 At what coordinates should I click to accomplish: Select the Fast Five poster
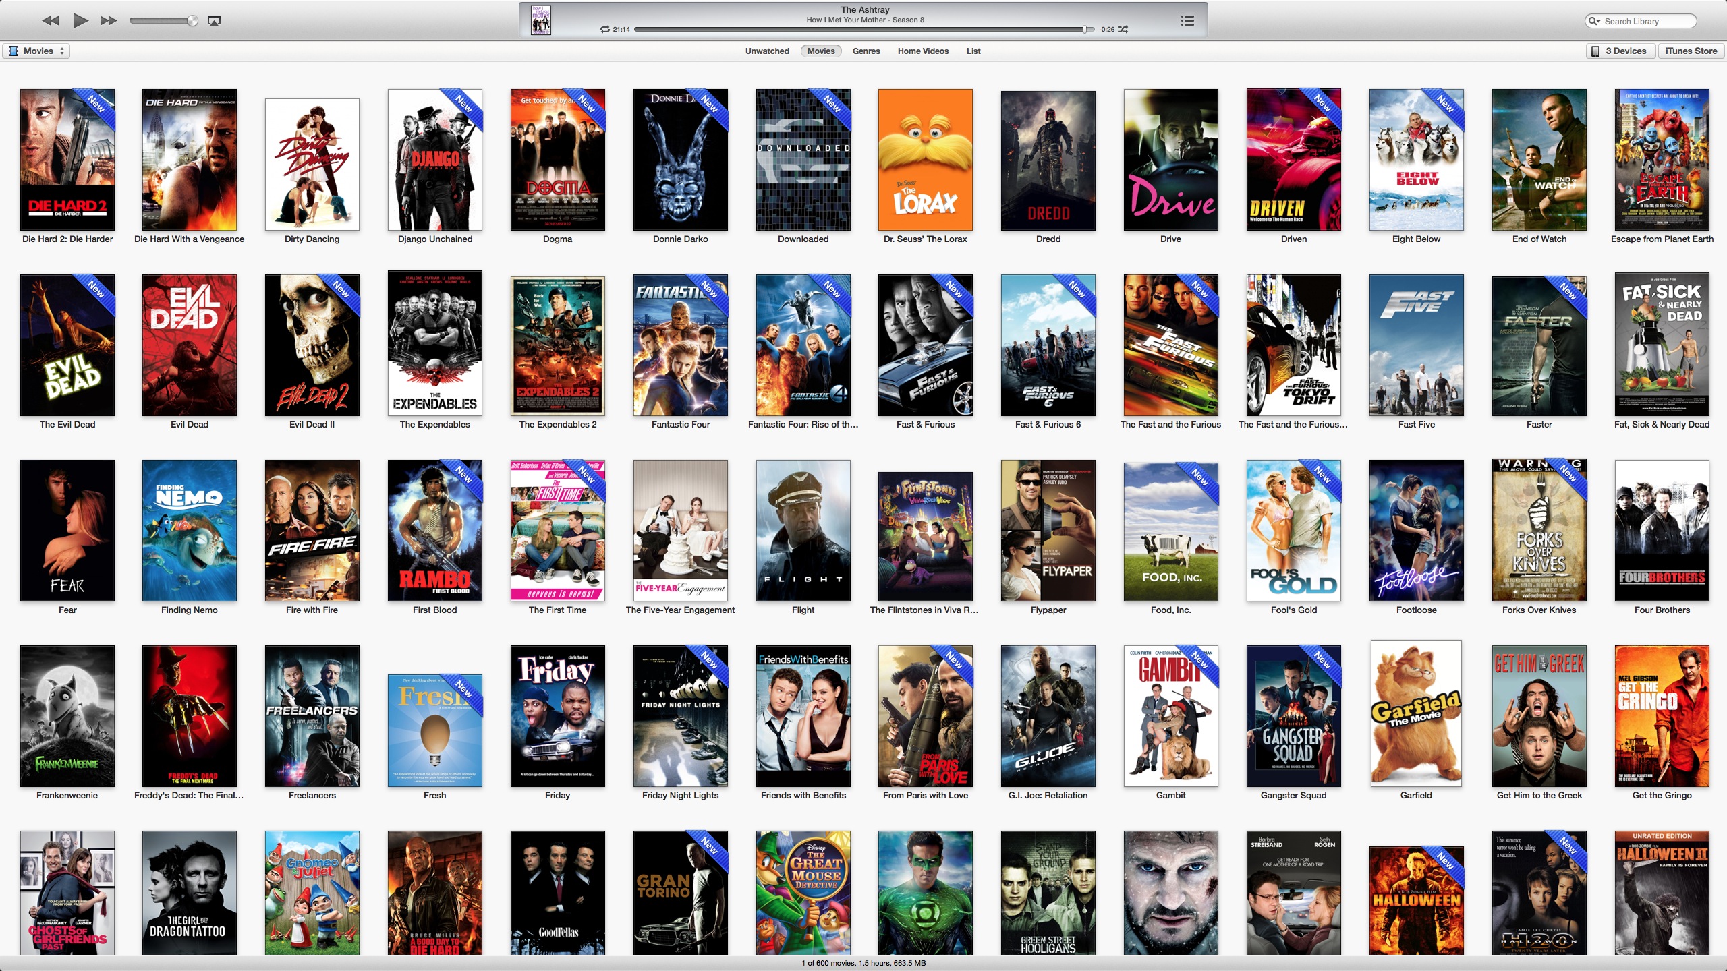tap(1417, 345)
